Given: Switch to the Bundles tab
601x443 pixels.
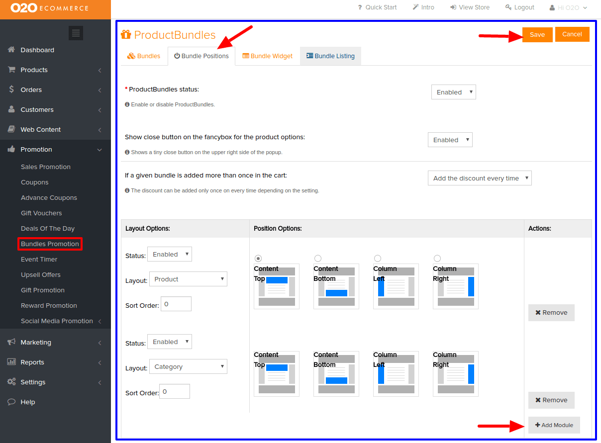Looking at the screenshot, I should point(144,56).
